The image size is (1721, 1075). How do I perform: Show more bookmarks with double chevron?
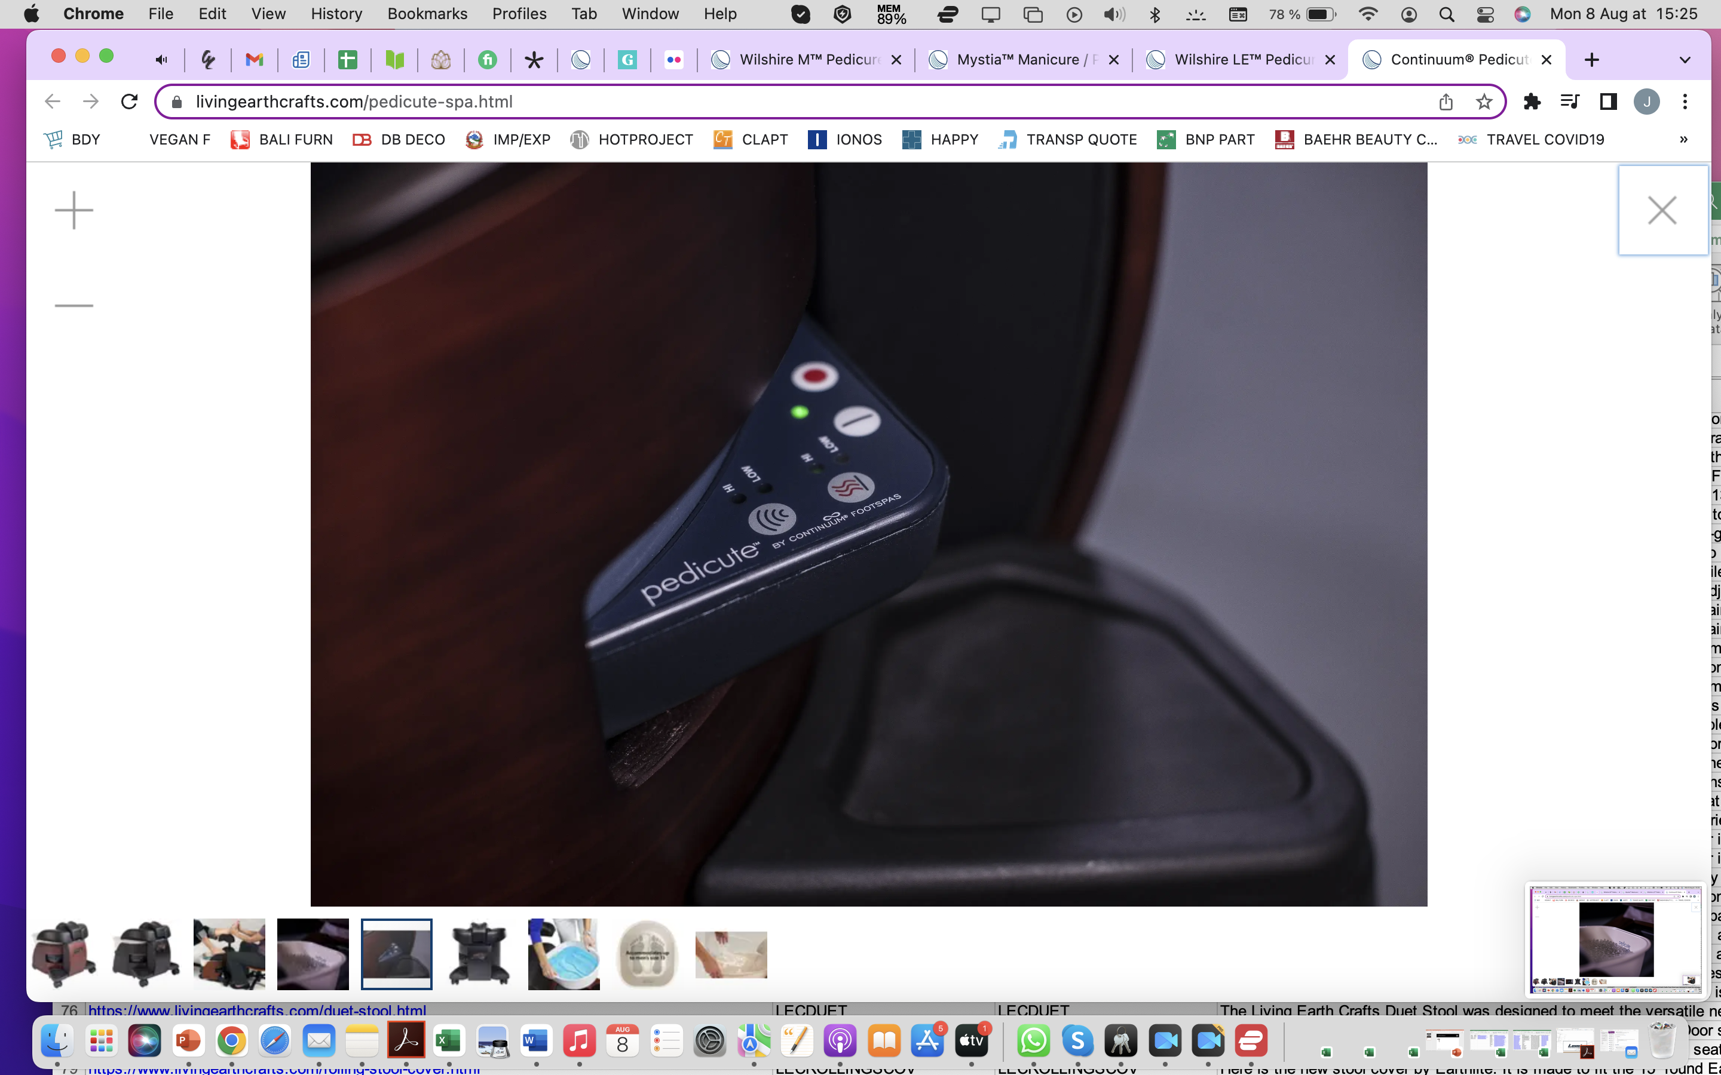click(1683, 139)
